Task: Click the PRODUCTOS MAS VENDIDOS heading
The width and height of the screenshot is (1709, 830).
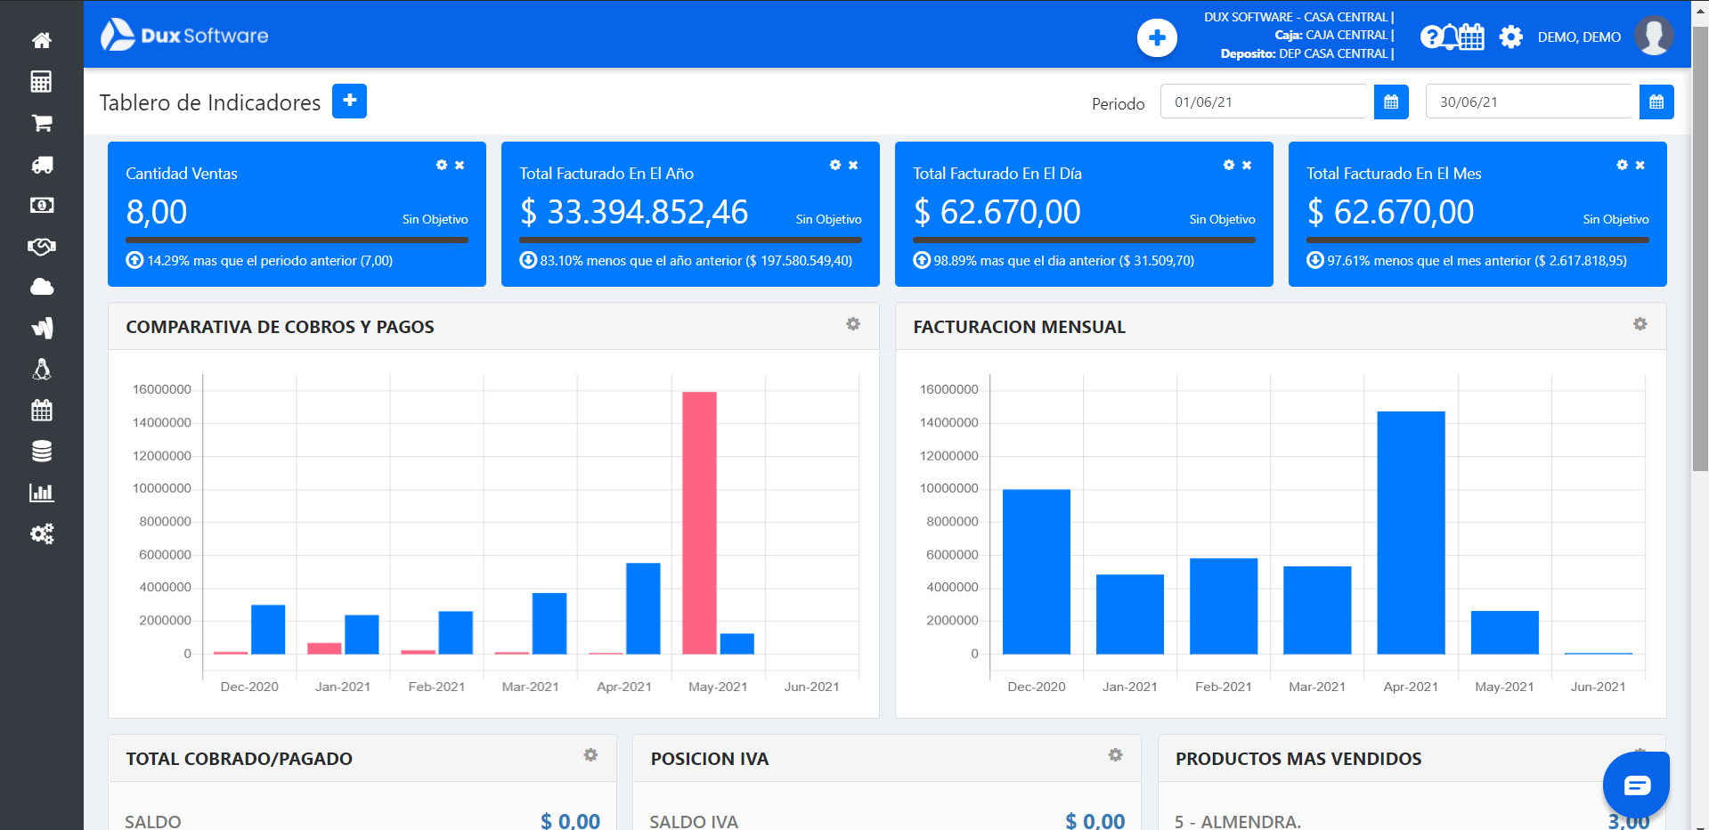Action: pos(1298,759)
